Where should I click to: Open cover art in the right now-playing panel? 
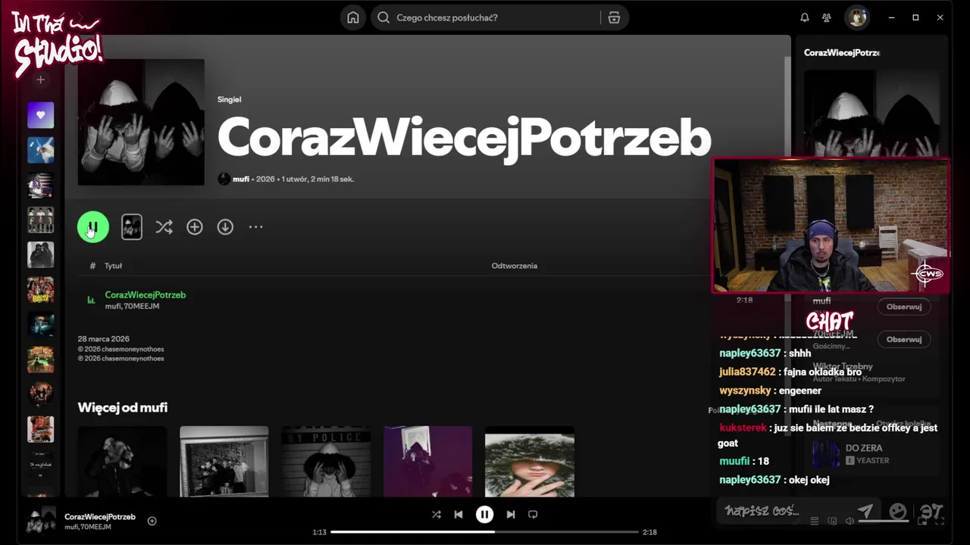(871, 114)
